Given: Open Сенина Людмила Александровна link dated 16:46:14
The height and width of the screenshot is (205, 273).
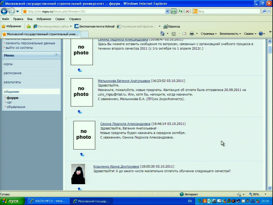Looking at the screenshot, I should [x=125, y=124].
